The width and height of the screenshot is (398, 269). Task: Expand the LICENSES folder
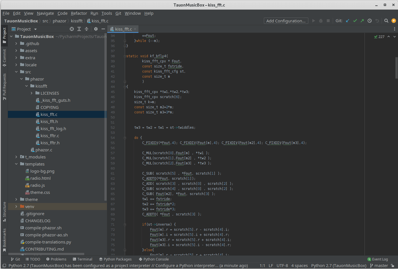[31, 93]
